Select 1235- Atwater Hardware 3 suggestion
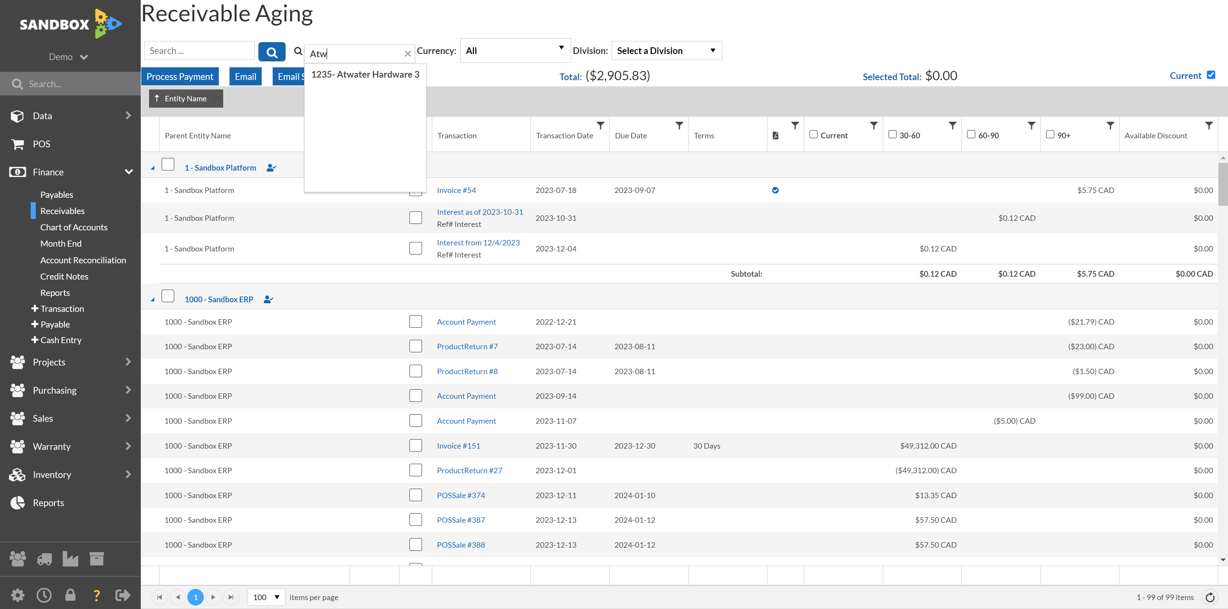This screenshot has width=1228, height=609. pyautogui.click(x=365, y=74)
